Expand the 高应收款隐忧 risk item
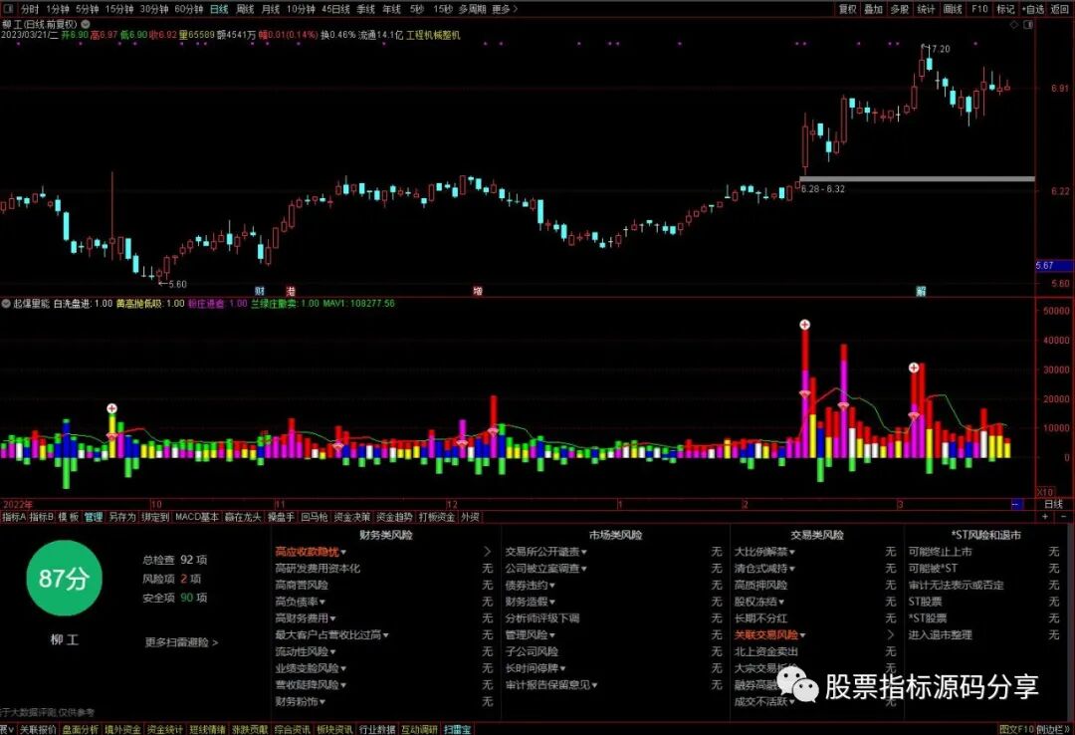 311,552
